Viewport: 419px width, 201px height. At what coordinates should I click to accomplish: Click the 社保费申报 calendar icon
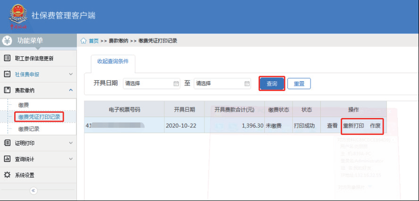click(x=7, y=74)
